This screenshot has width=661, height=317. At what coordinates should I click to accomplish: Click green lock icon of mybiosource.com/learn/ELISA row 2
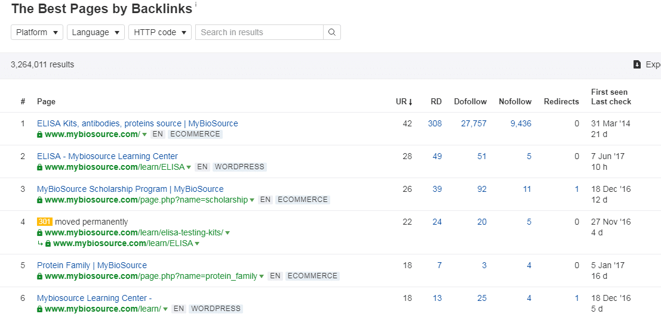pyautogui.click(x=40, y=167)
